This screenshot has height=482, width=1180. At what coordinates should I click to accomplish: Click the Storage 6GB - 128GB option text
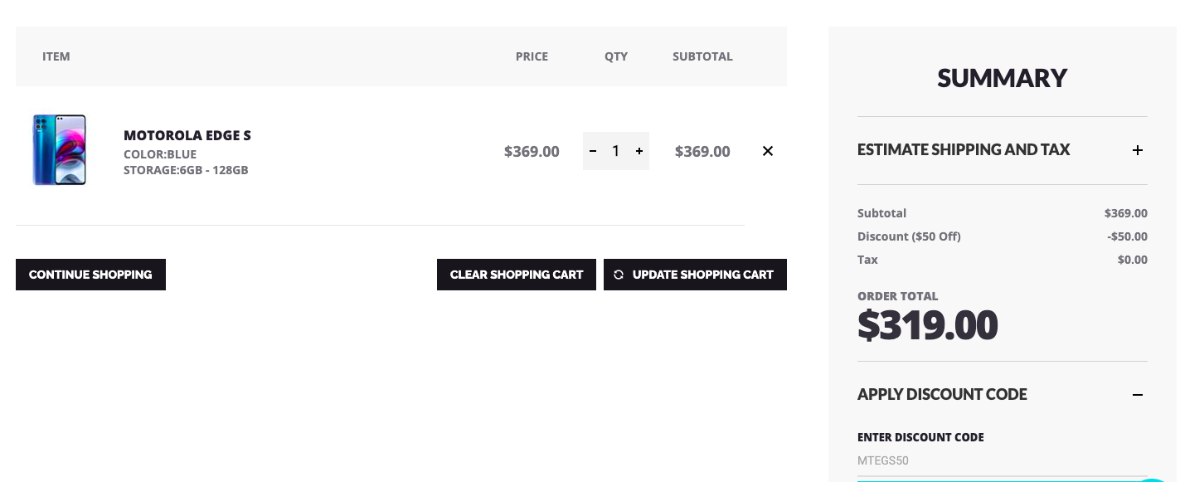[x=186, y=170]
